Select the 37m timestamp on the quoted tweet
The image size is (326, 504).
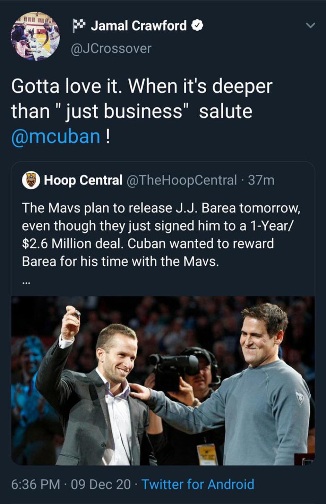click(x=261, y=180)
